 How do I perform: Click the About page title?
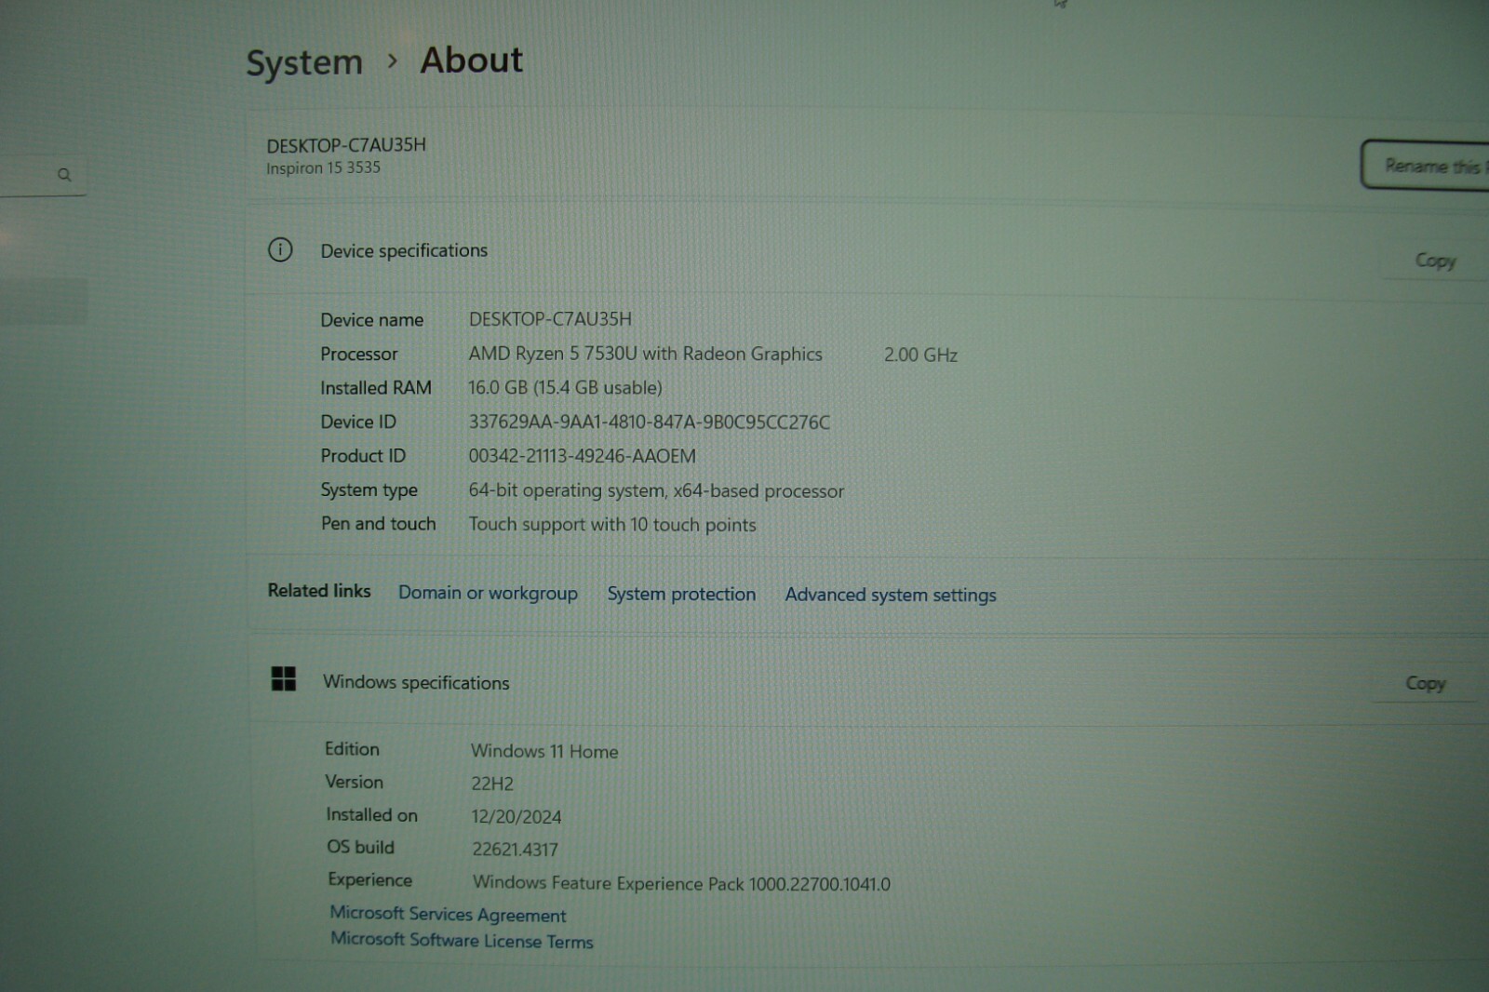tap(471, 60)
